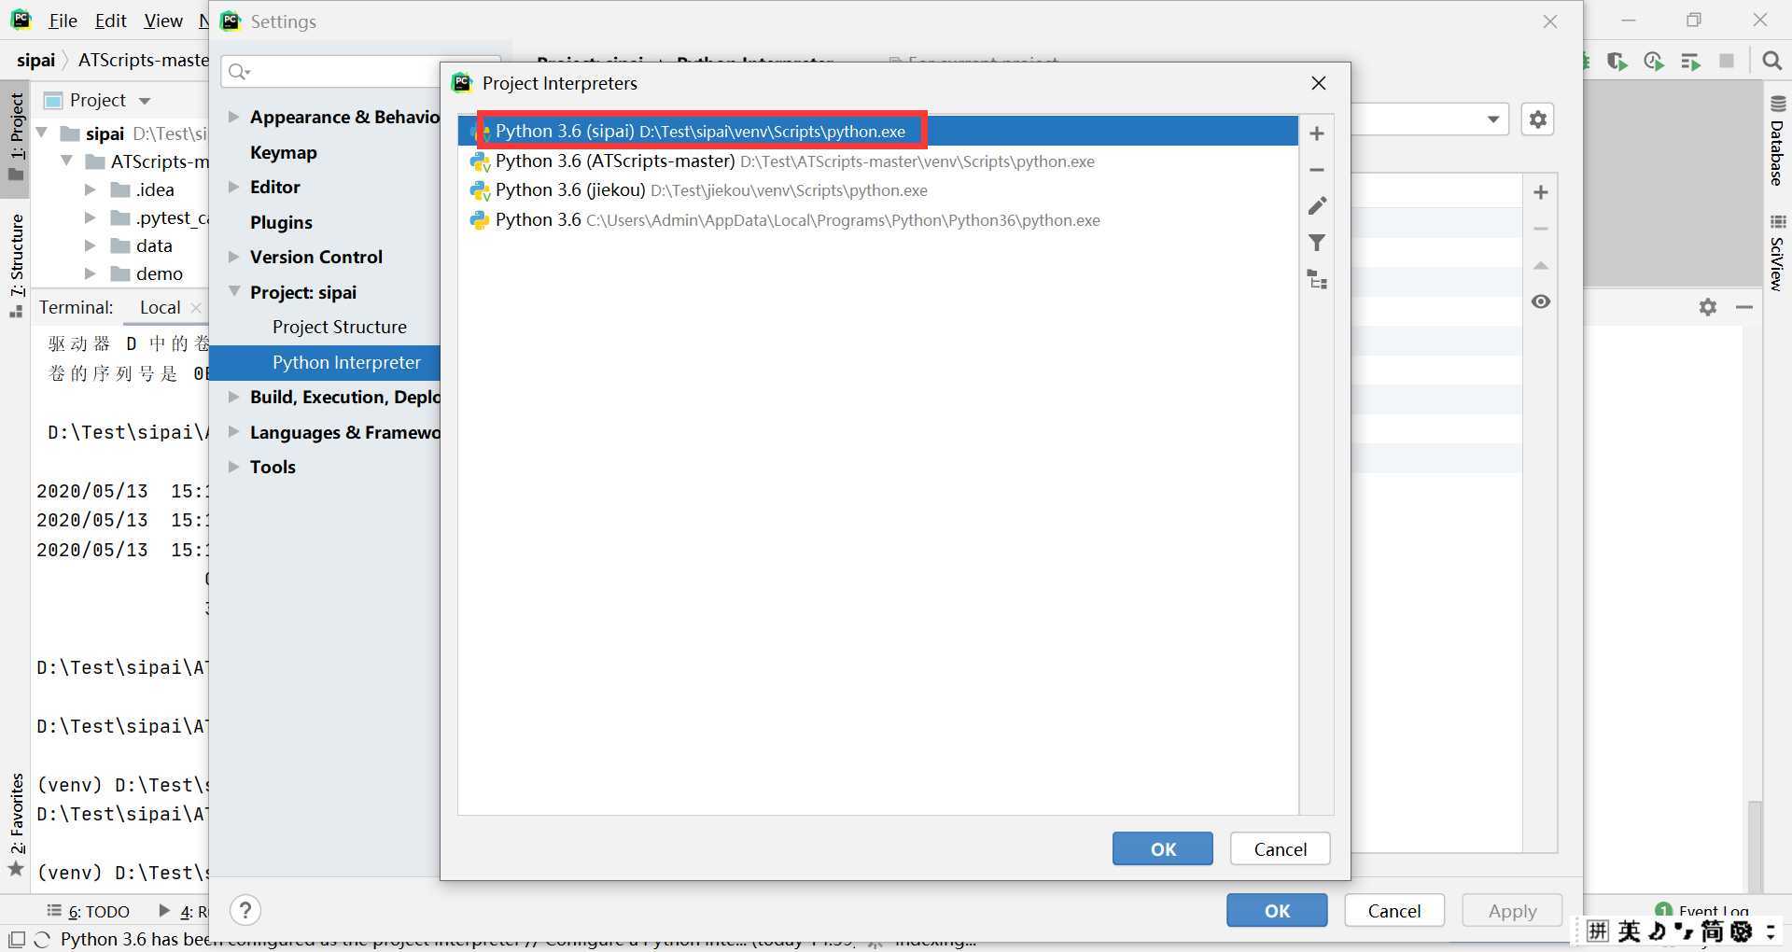Select Python 3.6 (sipai) interpreter
Viewport: 1792px width, 952px height.
click(877, 132)
